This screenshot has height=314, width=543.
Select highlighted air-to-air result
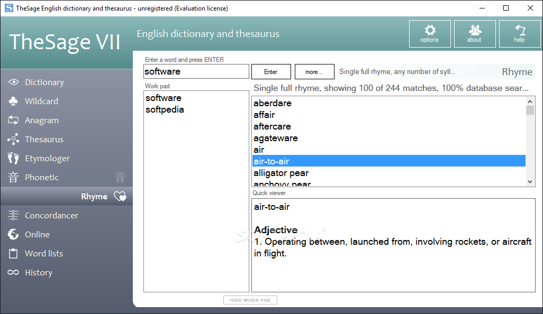click(x=389, y=161)
